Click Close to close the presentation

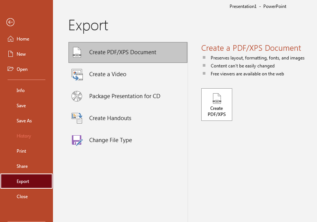coord(22,197)
